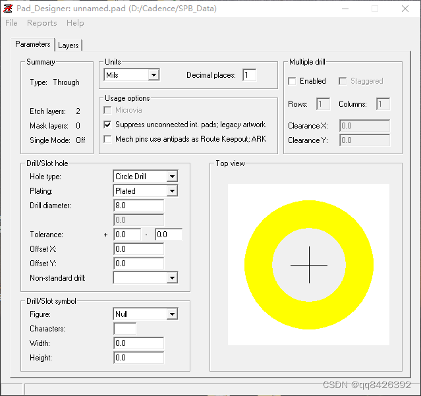The height and width of the screenshot is (396, 421).
Task: Open the File menu
Action: 11,23
